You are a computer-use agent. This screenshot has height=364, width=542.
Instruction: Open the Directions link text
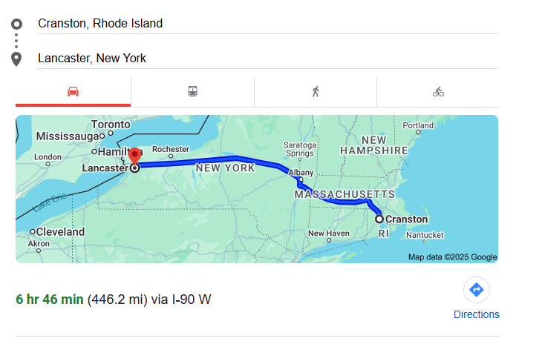coord(477,314)
